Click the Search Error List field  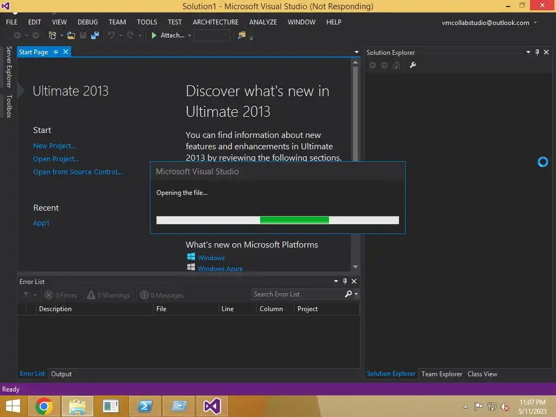[x=298, y=294]
